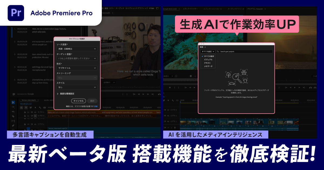The image size is (324, 170).
Task: Select the Selection tool in the timeline toolbar
Action: click(13, 102)
